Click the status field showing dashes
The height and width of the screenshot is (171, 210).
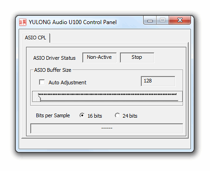(x=107, y=128)
